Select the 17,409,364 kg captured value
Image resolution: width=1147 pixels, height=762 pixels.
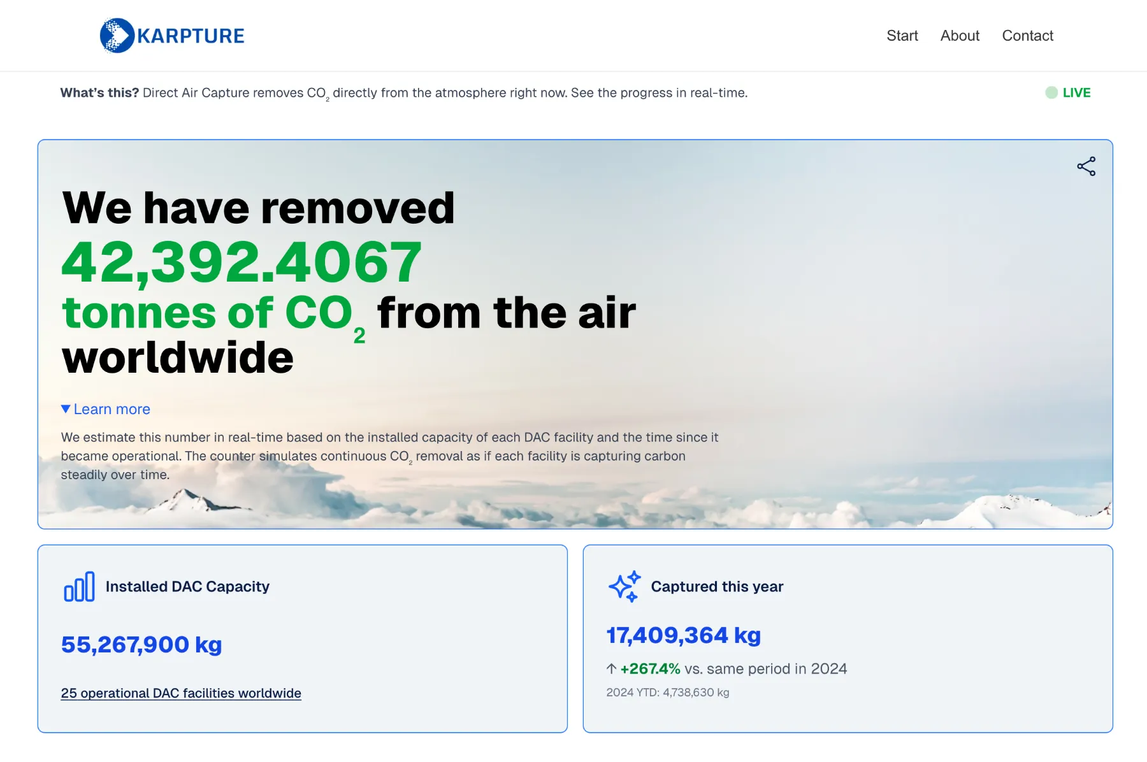point(683,635)
